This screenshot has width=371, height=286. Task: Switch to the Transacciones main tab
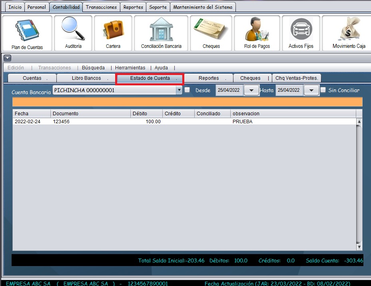click(x=101, y=7)
